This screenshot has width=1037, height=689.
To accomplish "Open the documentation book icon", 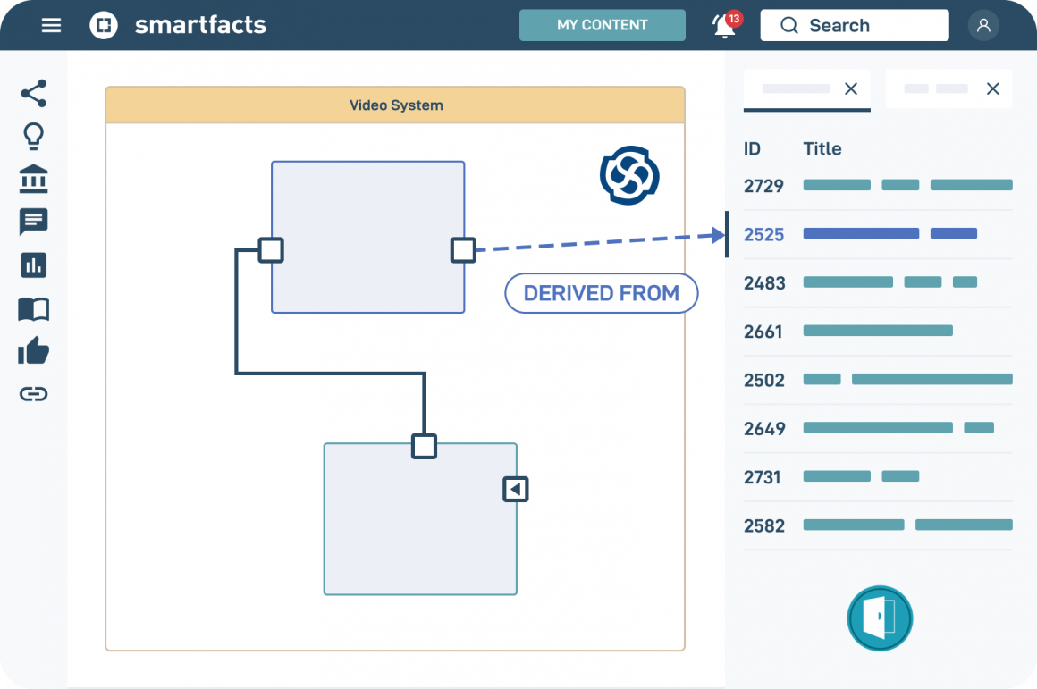I will tap(33, 307).
